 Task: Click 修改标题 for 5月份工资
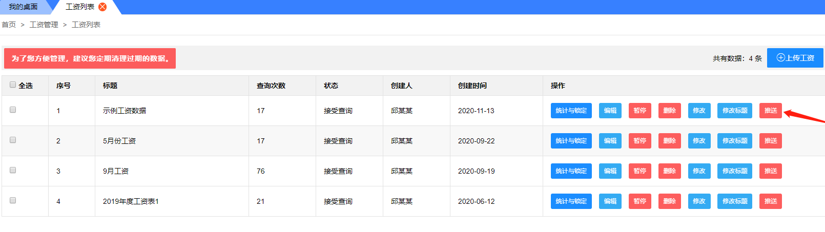735,141
